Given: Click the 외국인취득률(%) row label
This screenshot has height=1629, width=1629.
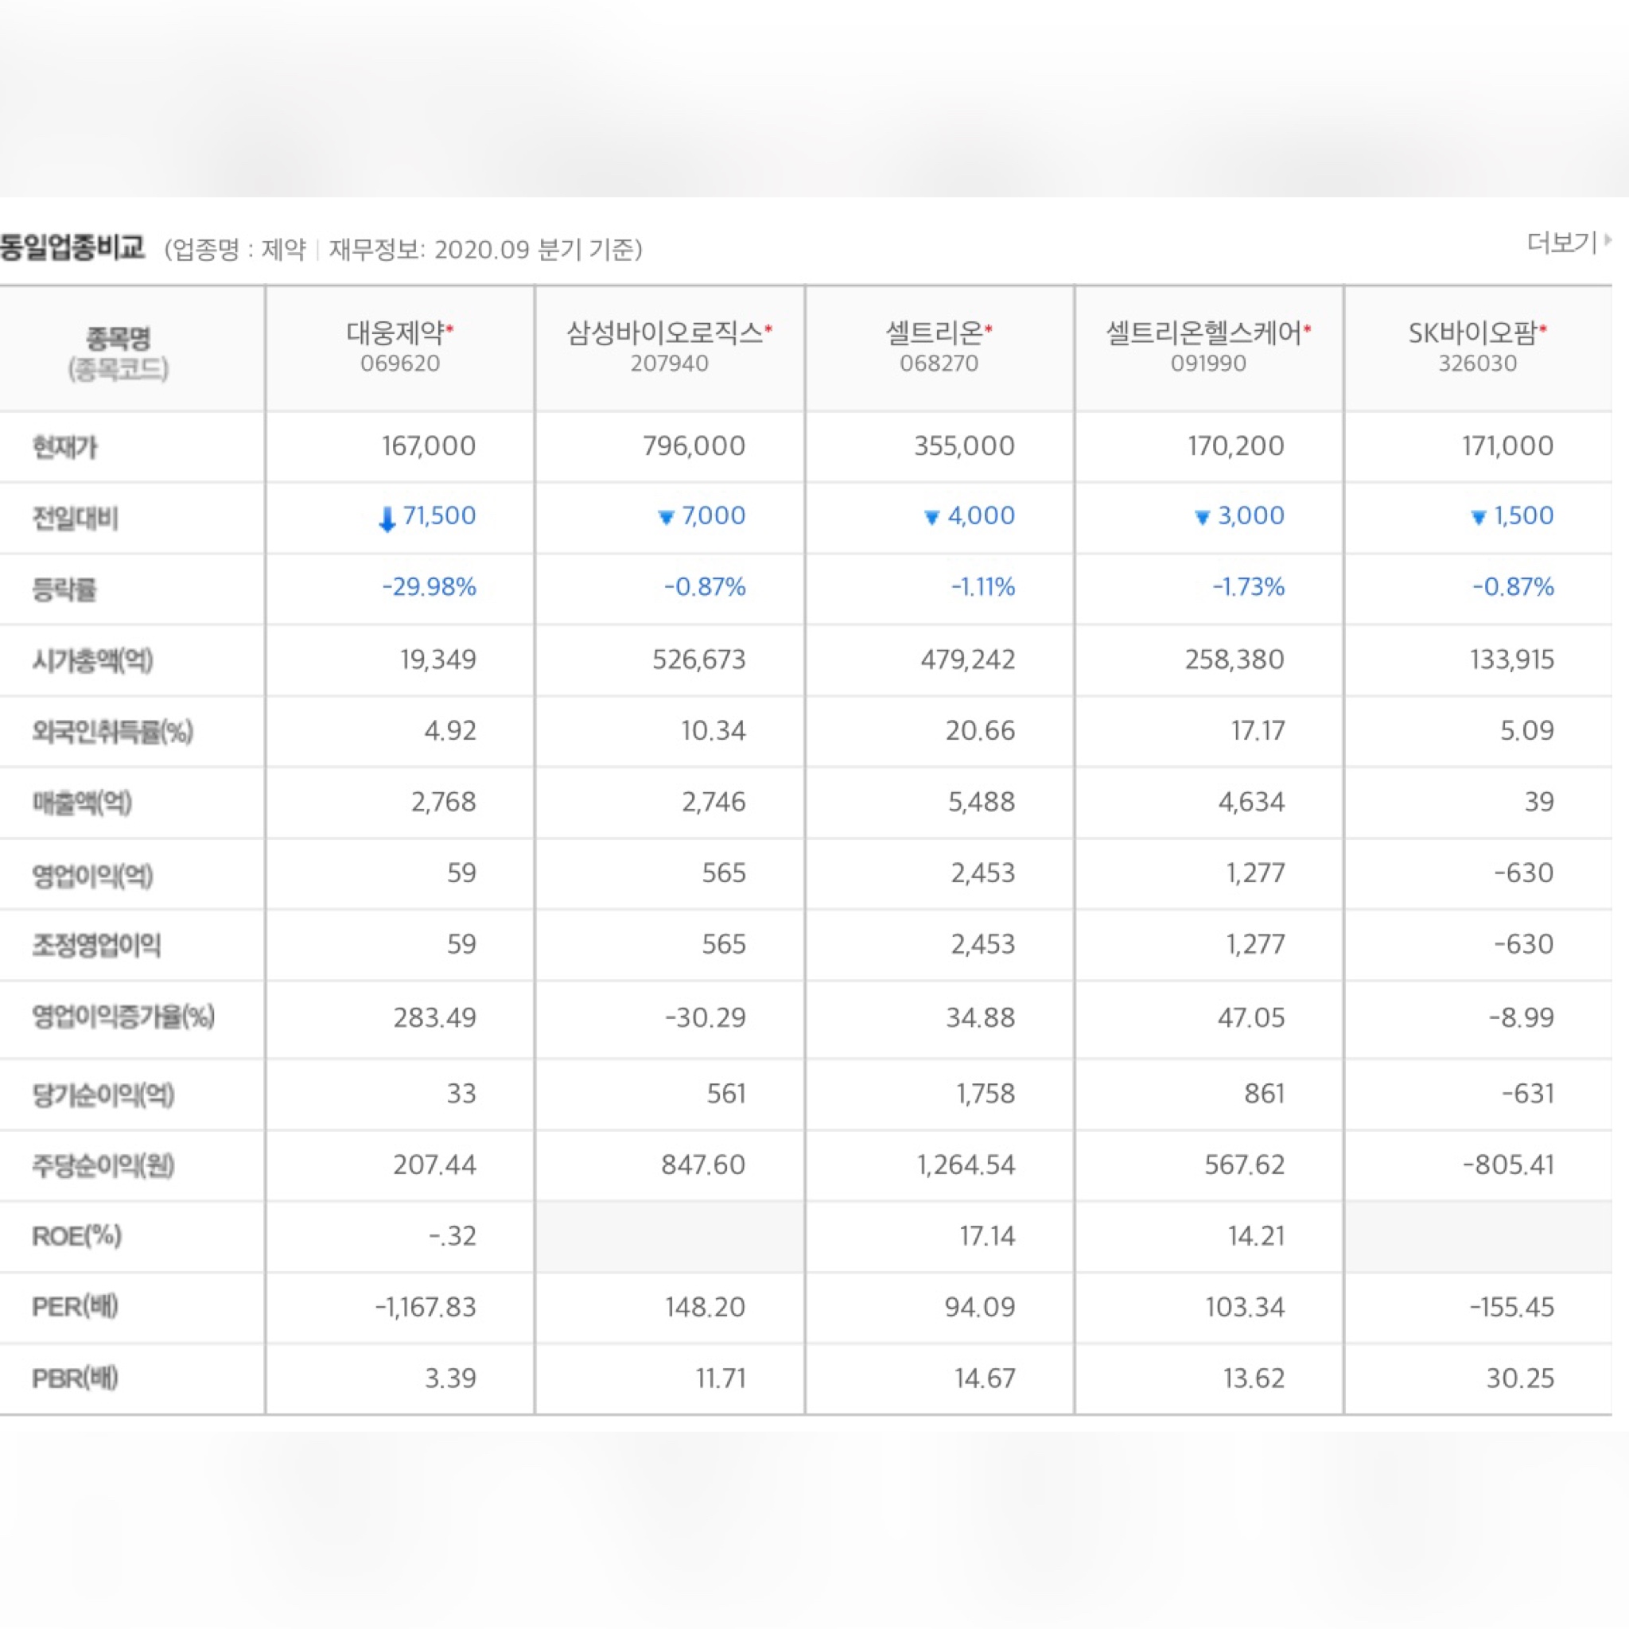Looking at the screenshot, I should 112,731.
